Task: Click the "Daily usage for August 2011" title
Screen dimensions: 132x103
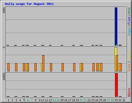Action: (29, 4)
